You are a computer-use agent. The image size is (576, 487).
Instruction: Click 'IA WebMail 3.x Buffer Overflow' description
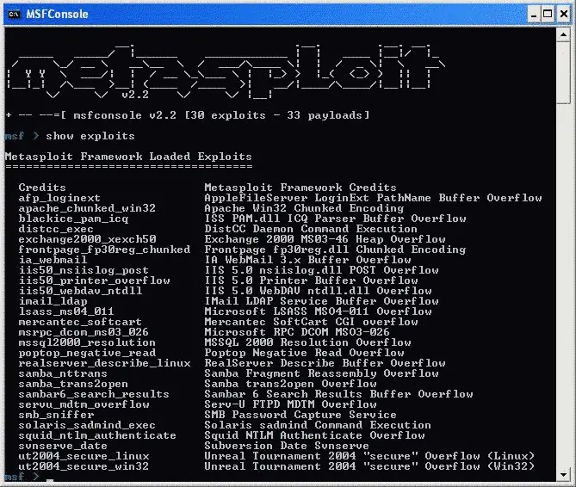point(308,260)
